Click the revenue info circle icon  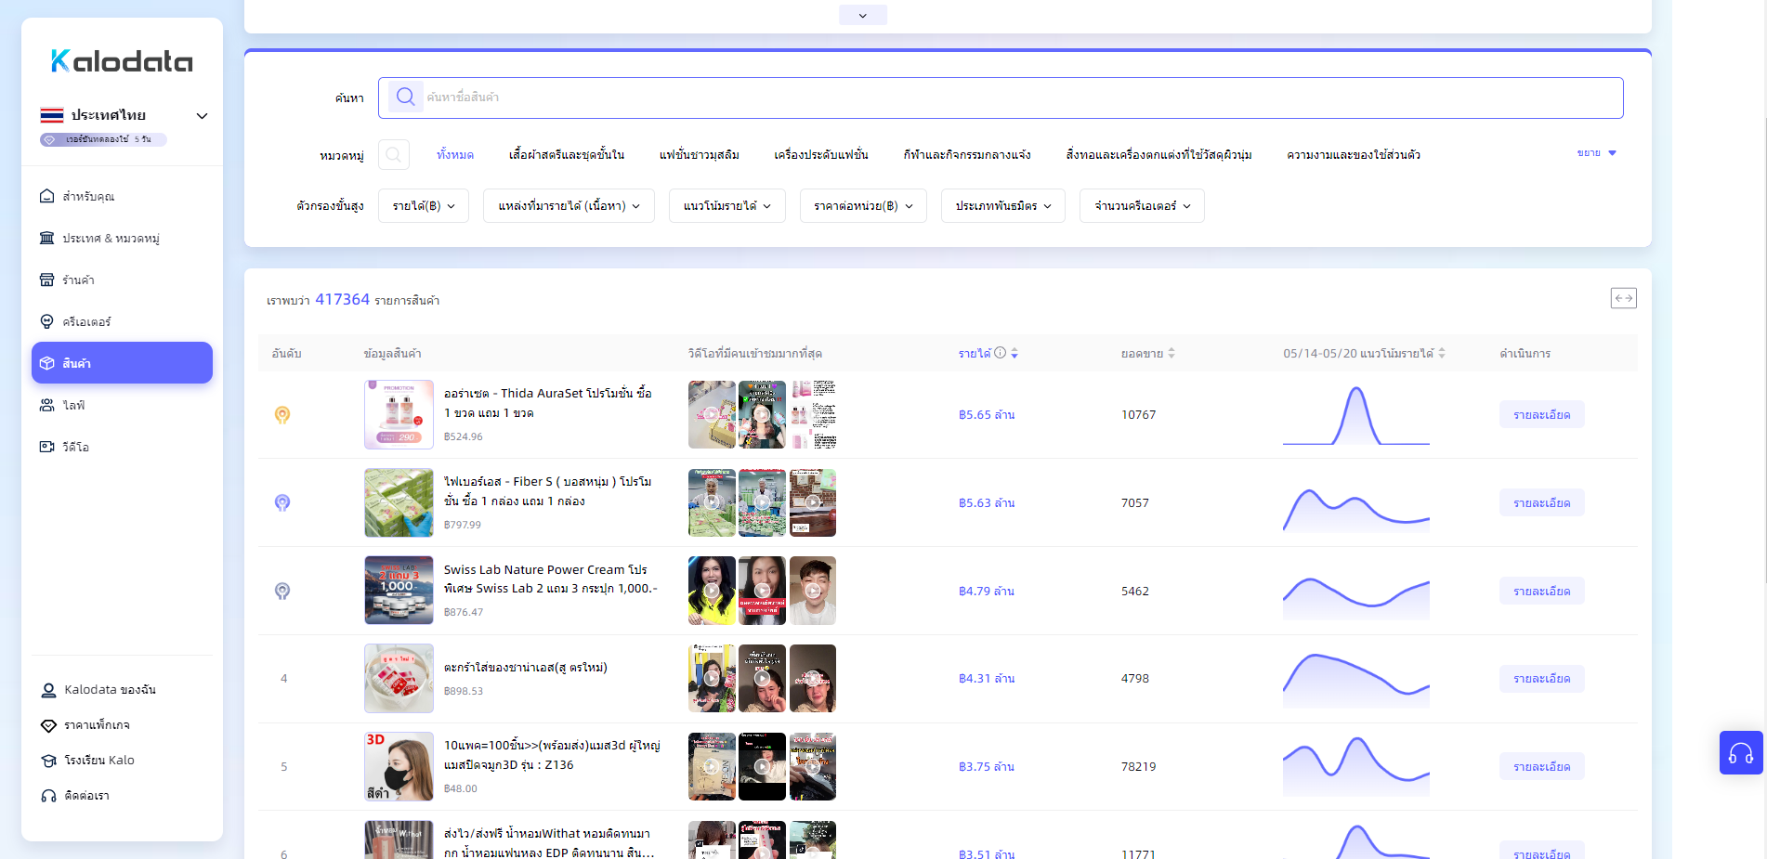coord(1000,353)
